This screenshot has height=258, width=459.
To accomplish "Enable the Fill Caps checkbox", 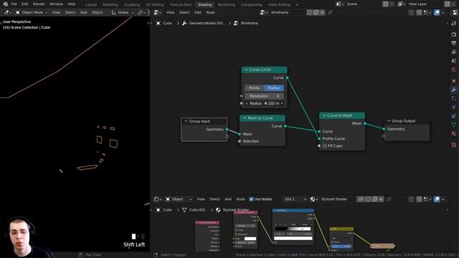I will [325, 146].
